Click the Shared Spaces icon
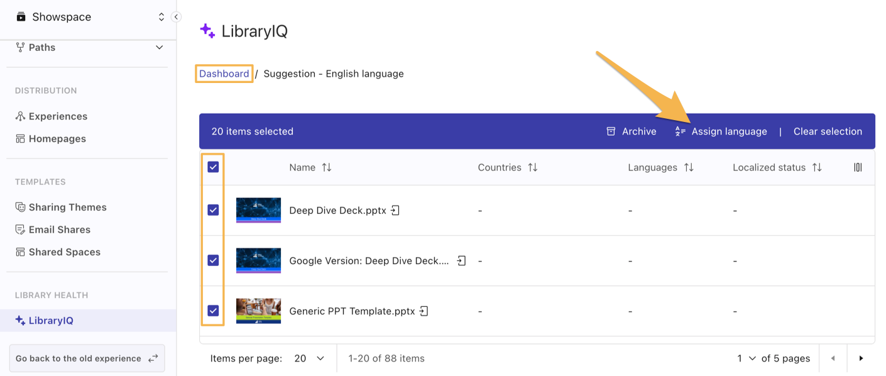Viewport: 886px width, 376px height. pyautogui.click(x=19, y=252)
